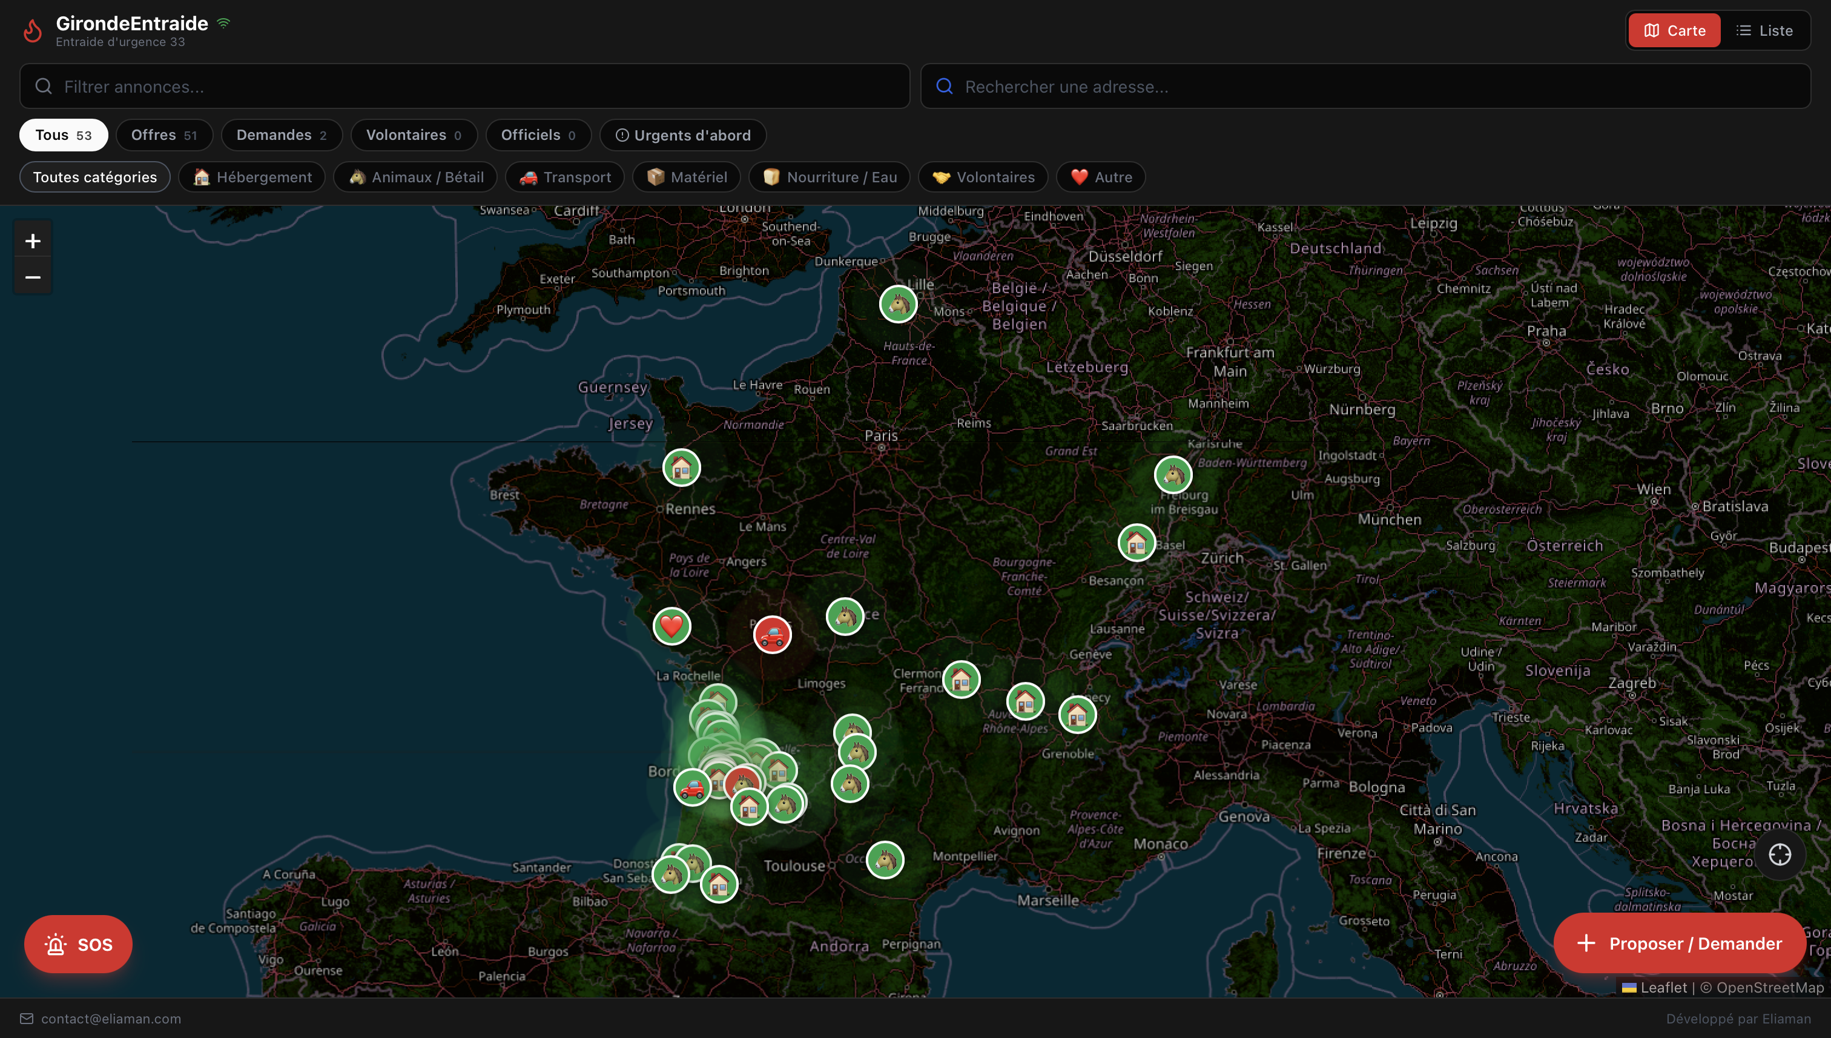The width and height of the screenshot is (1831, 1038).
Task: Click the magnifier icon in address search
Action: click(945, 86)
